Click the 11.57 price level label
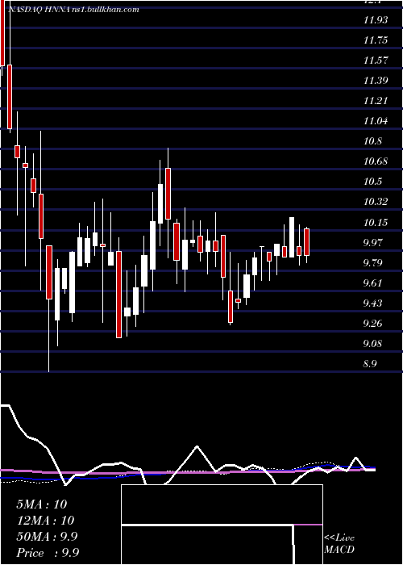 [x=376, y=61]
